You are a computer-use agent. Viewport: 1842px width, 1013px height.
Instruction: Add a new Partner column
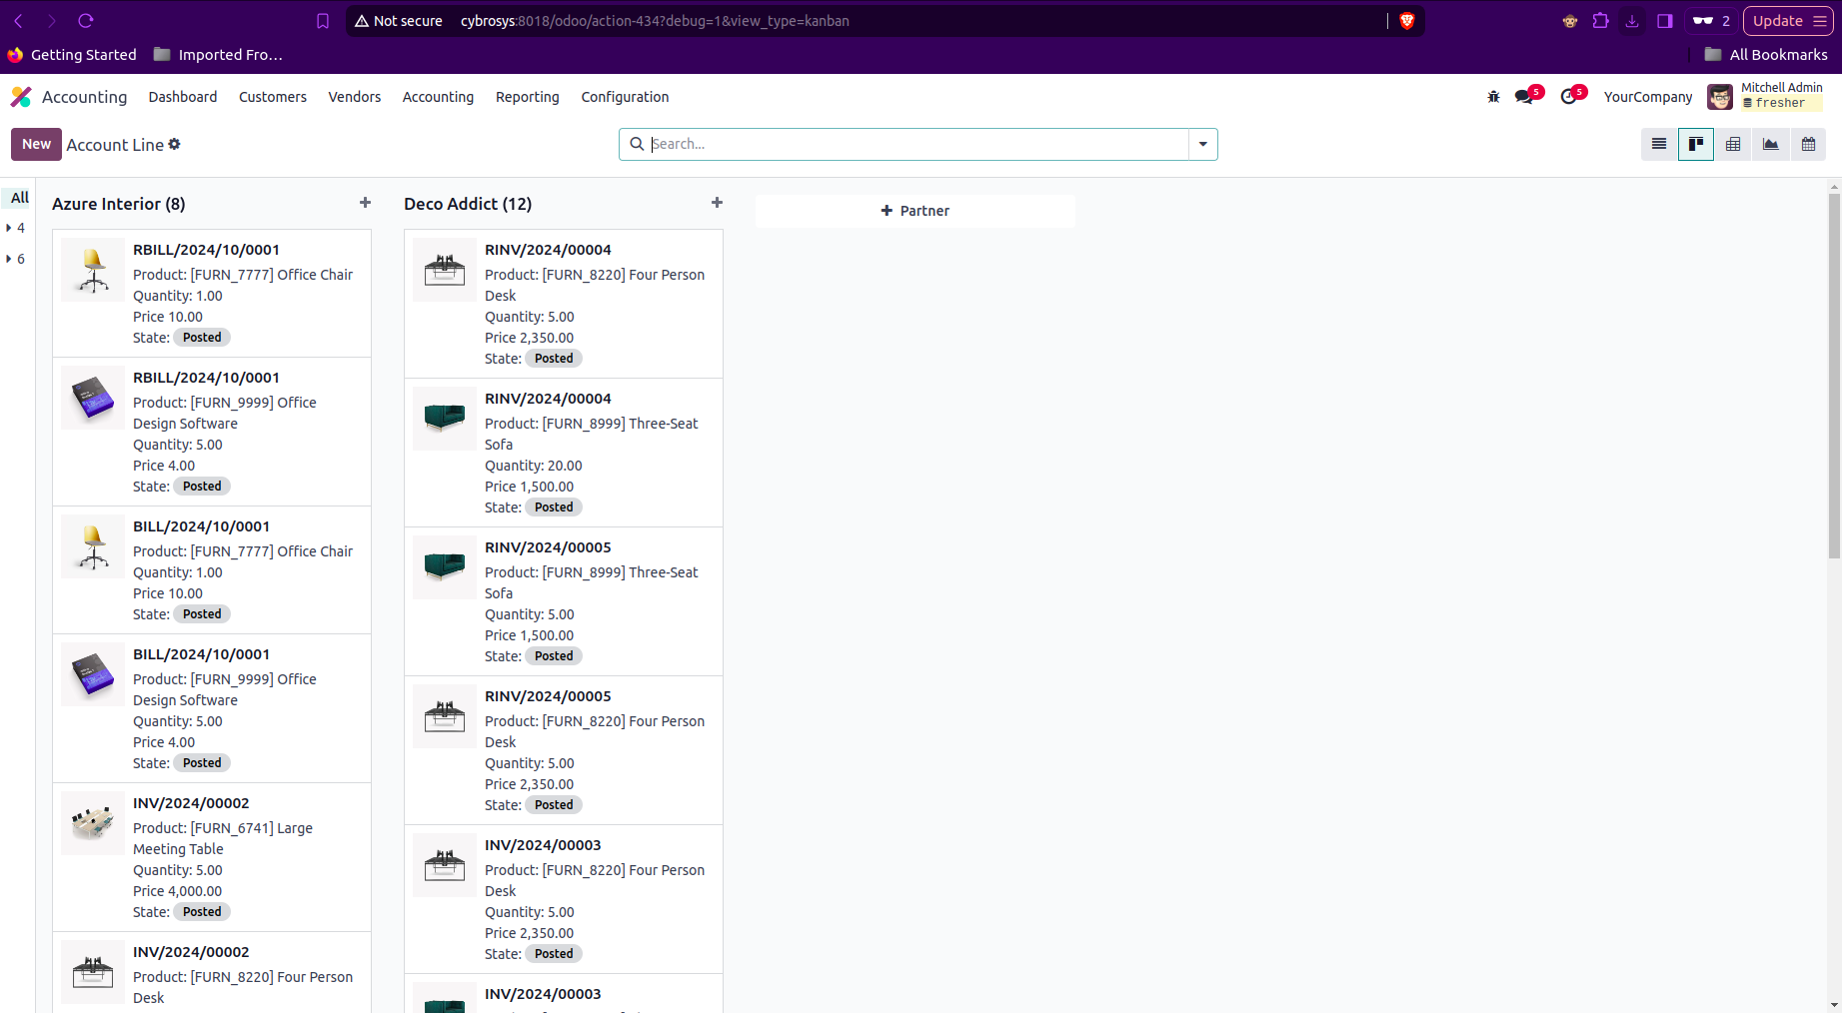click(916, 211)
